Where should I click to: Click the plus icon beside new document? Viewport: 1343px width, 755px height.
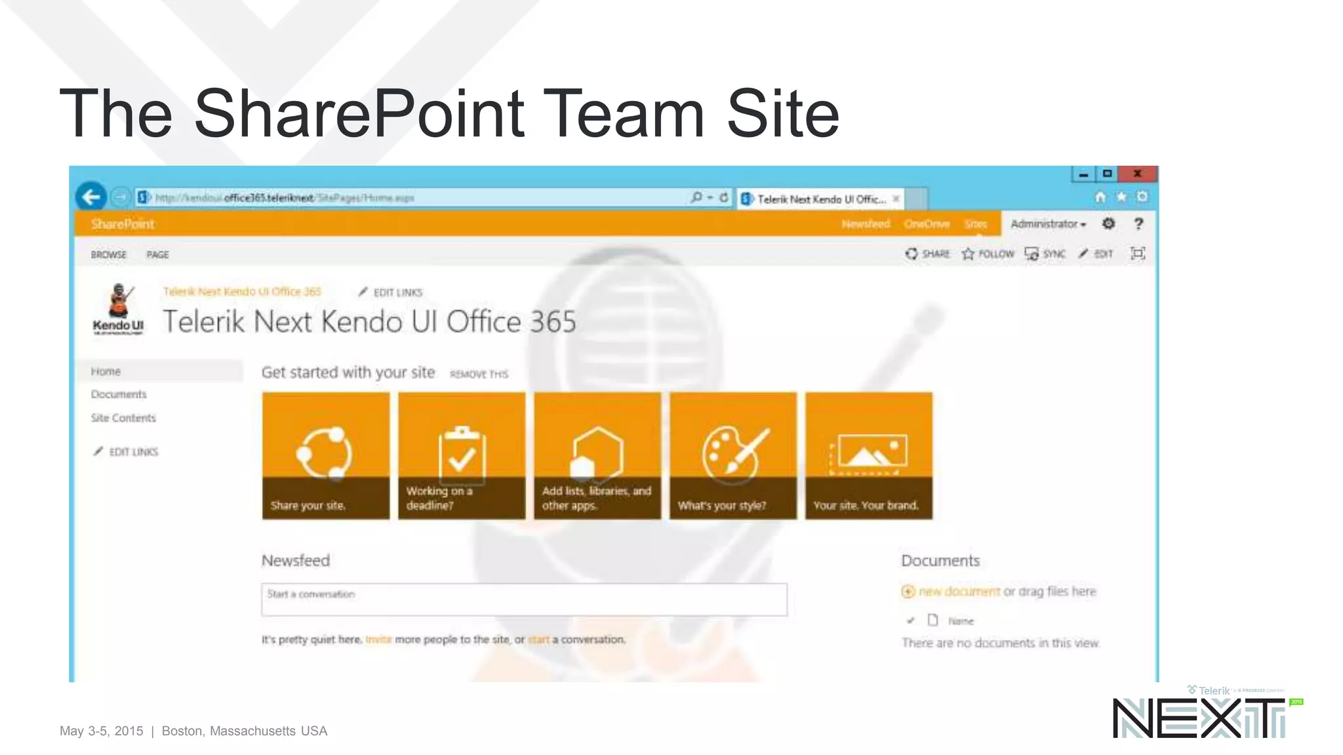(x=908, y=591)
